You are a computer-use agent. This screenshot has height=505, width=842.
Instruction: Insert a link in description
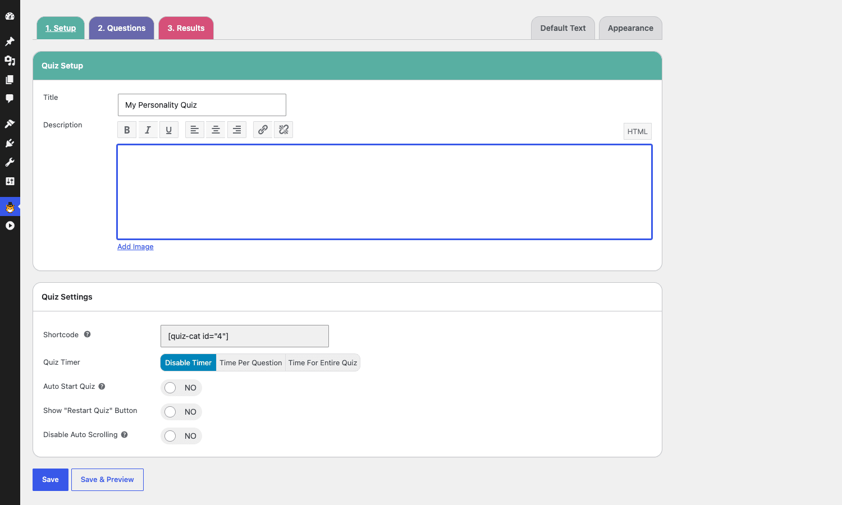pyautogui.click(x=263, y=130)
